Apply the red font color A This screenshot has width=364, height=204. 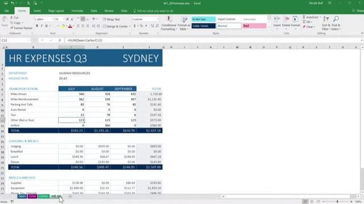click(70, 26)
